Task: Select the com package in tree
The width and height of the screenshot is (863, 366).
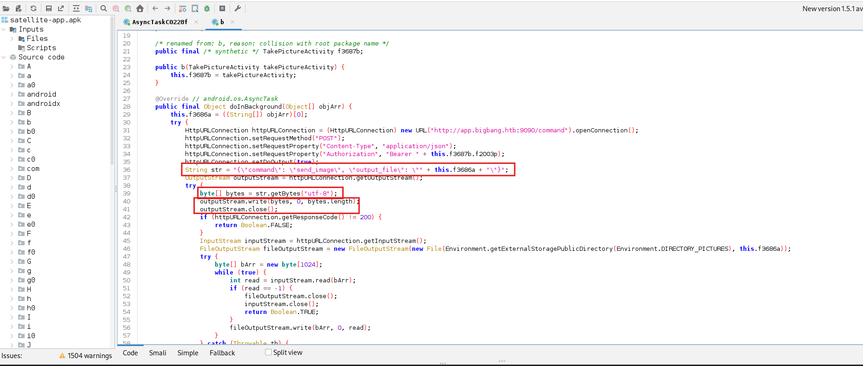Action: 33,169
